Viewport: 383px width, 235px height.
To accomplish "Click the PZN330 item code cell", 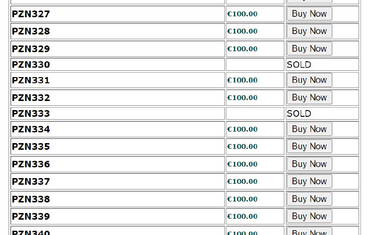I will (31, 65).
